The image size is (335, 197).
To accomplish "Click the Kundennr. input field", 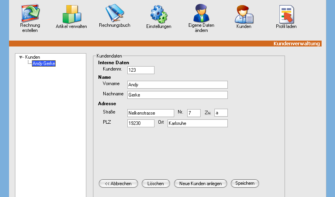I will [141, 70].
